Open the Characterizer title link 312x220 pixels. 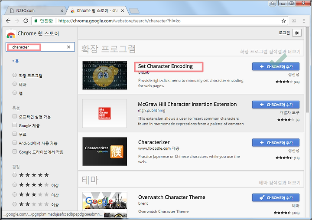pos(154,142)
